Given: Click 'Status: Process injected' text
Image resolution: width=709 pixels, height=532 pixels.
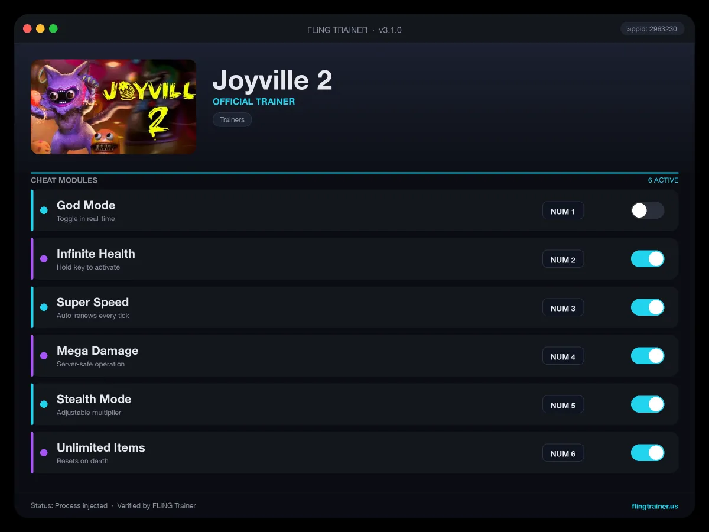Looking at the screenshot, I should [69, 506].
